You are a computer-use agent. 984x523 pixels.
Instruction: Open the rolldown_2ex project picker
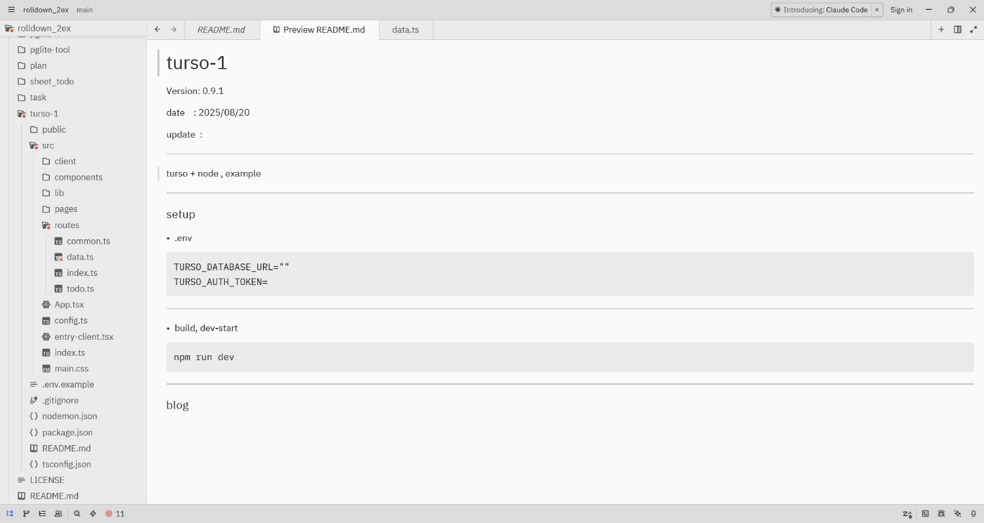tap(46, 10)
